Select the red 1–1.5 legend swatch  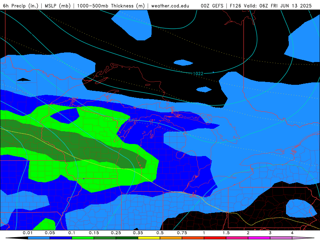(215, 238)
